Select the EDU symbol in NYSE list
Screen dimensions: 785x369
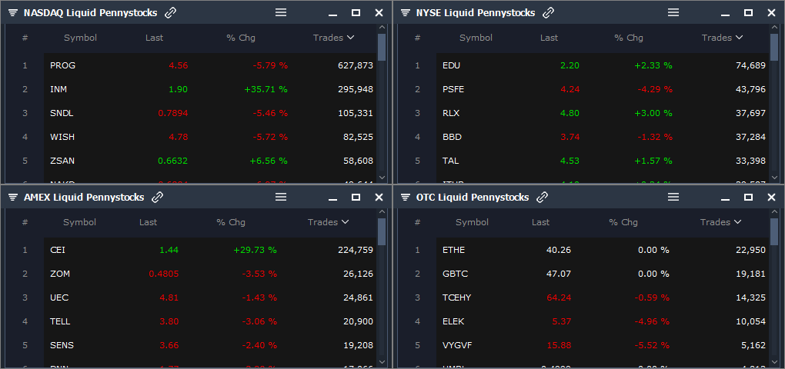[451, 65]
